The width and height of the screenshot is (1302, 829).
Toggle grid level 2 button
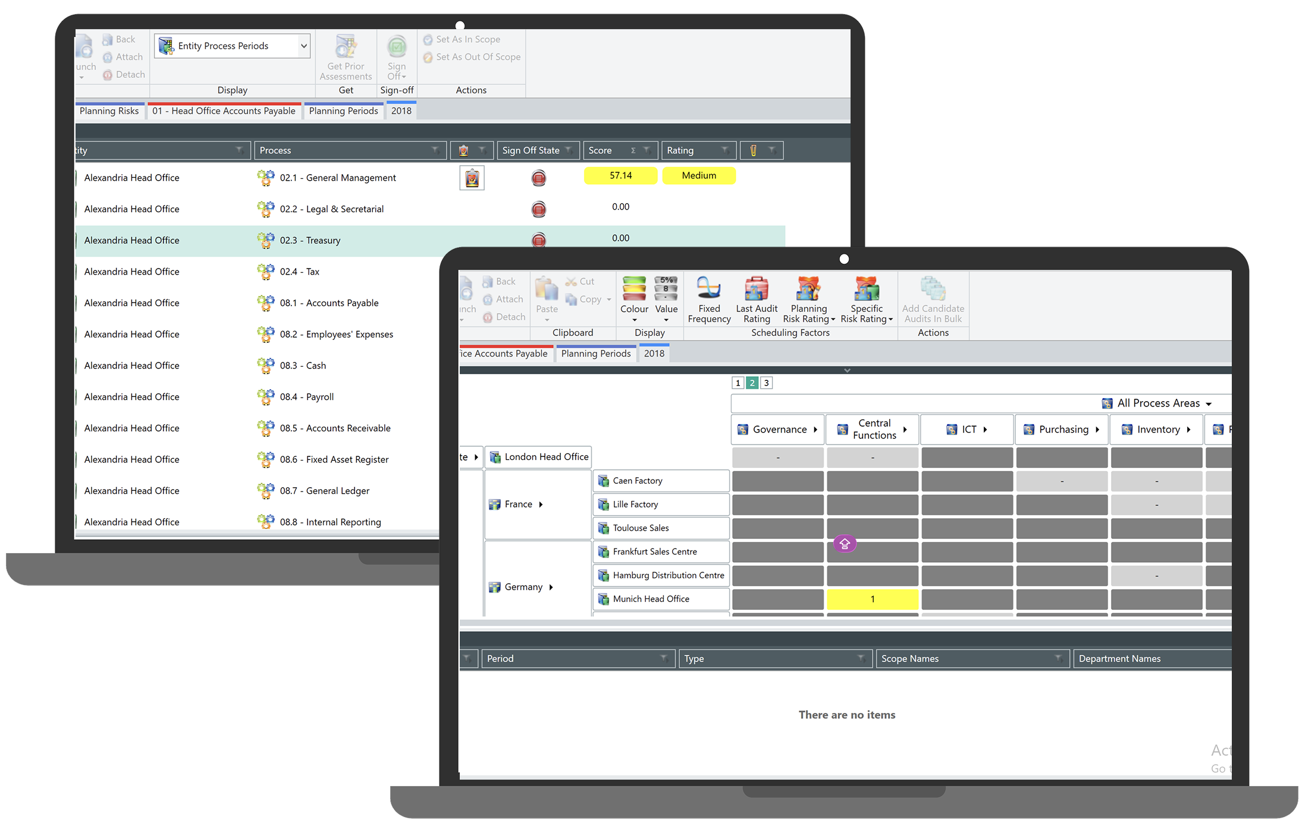pos(752,383)
